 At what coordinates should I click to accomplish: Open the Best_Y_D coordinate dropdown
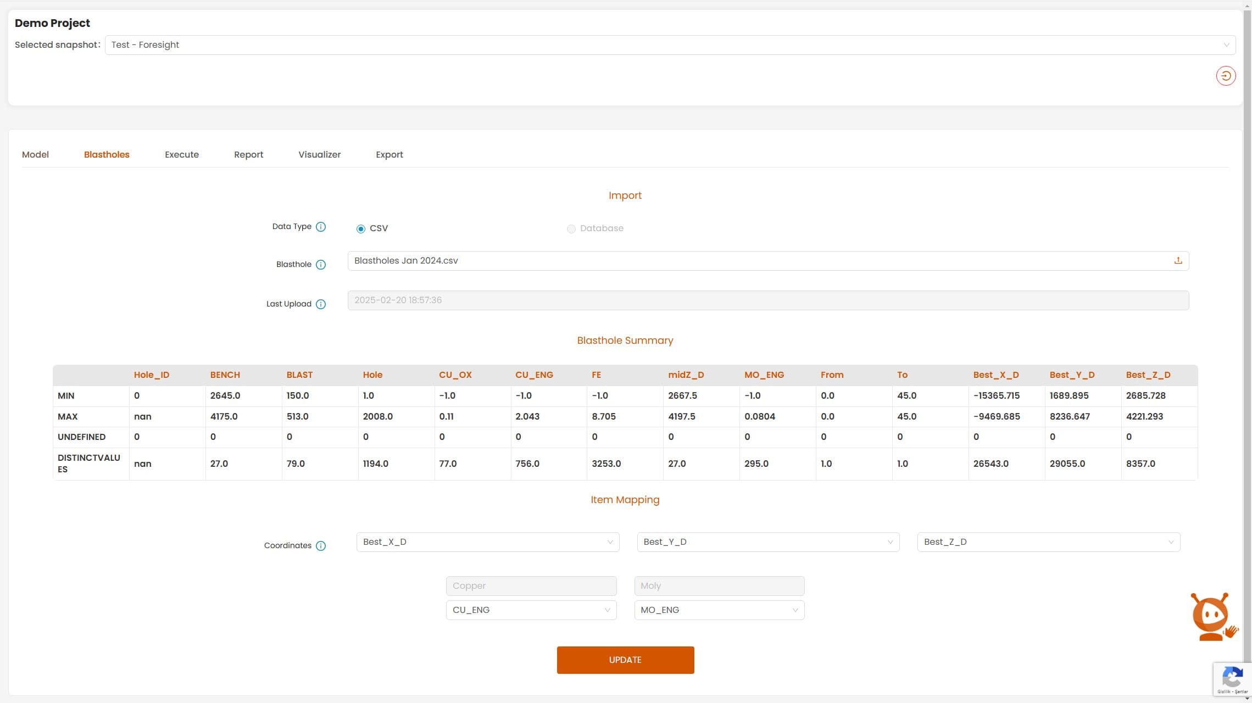tap(768, 542)
